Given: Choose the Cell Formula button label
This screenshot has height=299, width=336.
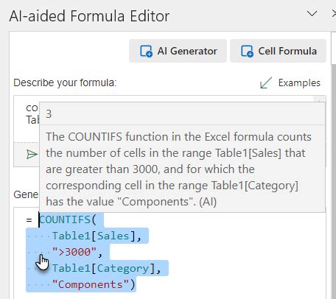Looking at the screenshot, I should pyautogui.click(x=287, y=51).
